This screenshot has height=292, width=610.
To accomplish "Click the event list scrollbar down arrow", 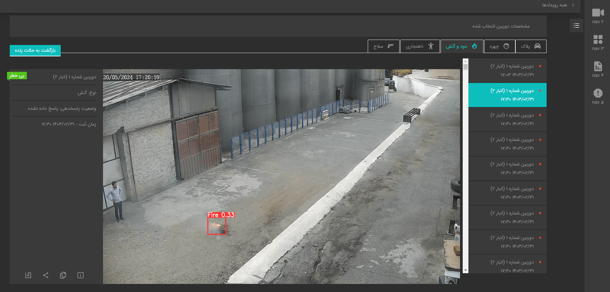I will [465, 271].
